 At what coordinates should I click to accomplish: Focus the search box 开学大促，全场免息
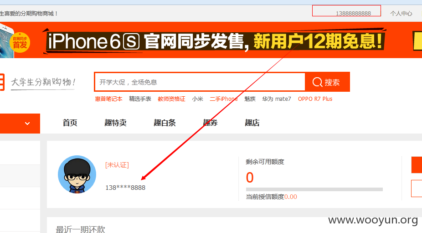(200, 82)
